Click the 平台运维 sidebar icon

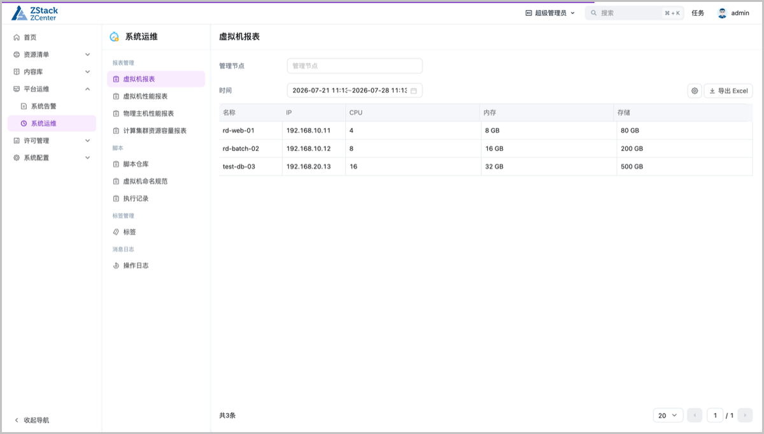17,89
